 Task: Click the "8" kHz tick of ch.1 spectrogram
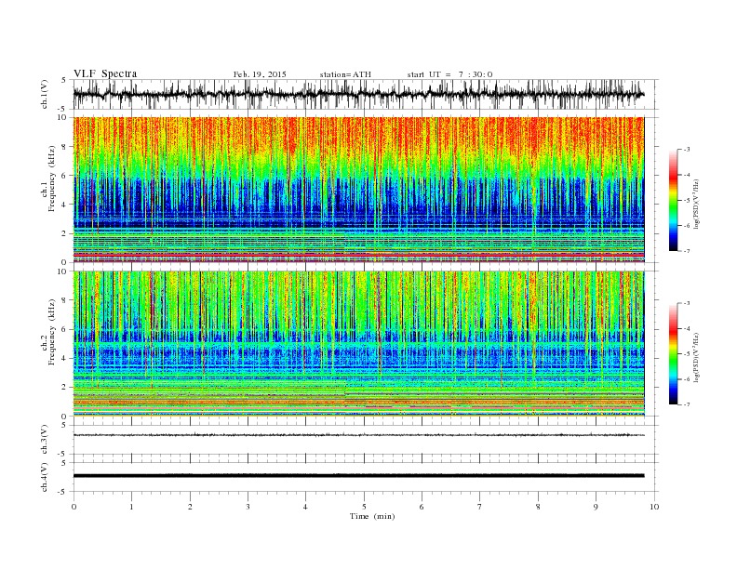coord(65,147)
